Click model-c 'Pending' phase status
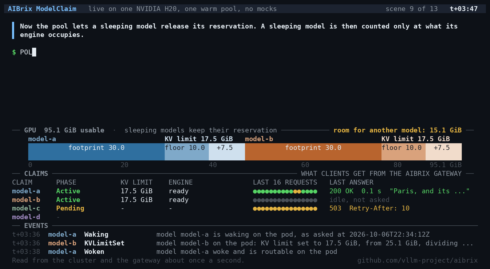The image size is (490, 269). [x=70, y=208]
